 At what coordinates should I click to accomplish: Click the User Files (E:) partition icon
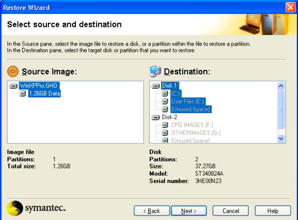click(x=165, y=101)
